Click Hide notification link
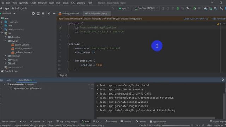This screenshot has width=226, height=127. tap(219, 19)
